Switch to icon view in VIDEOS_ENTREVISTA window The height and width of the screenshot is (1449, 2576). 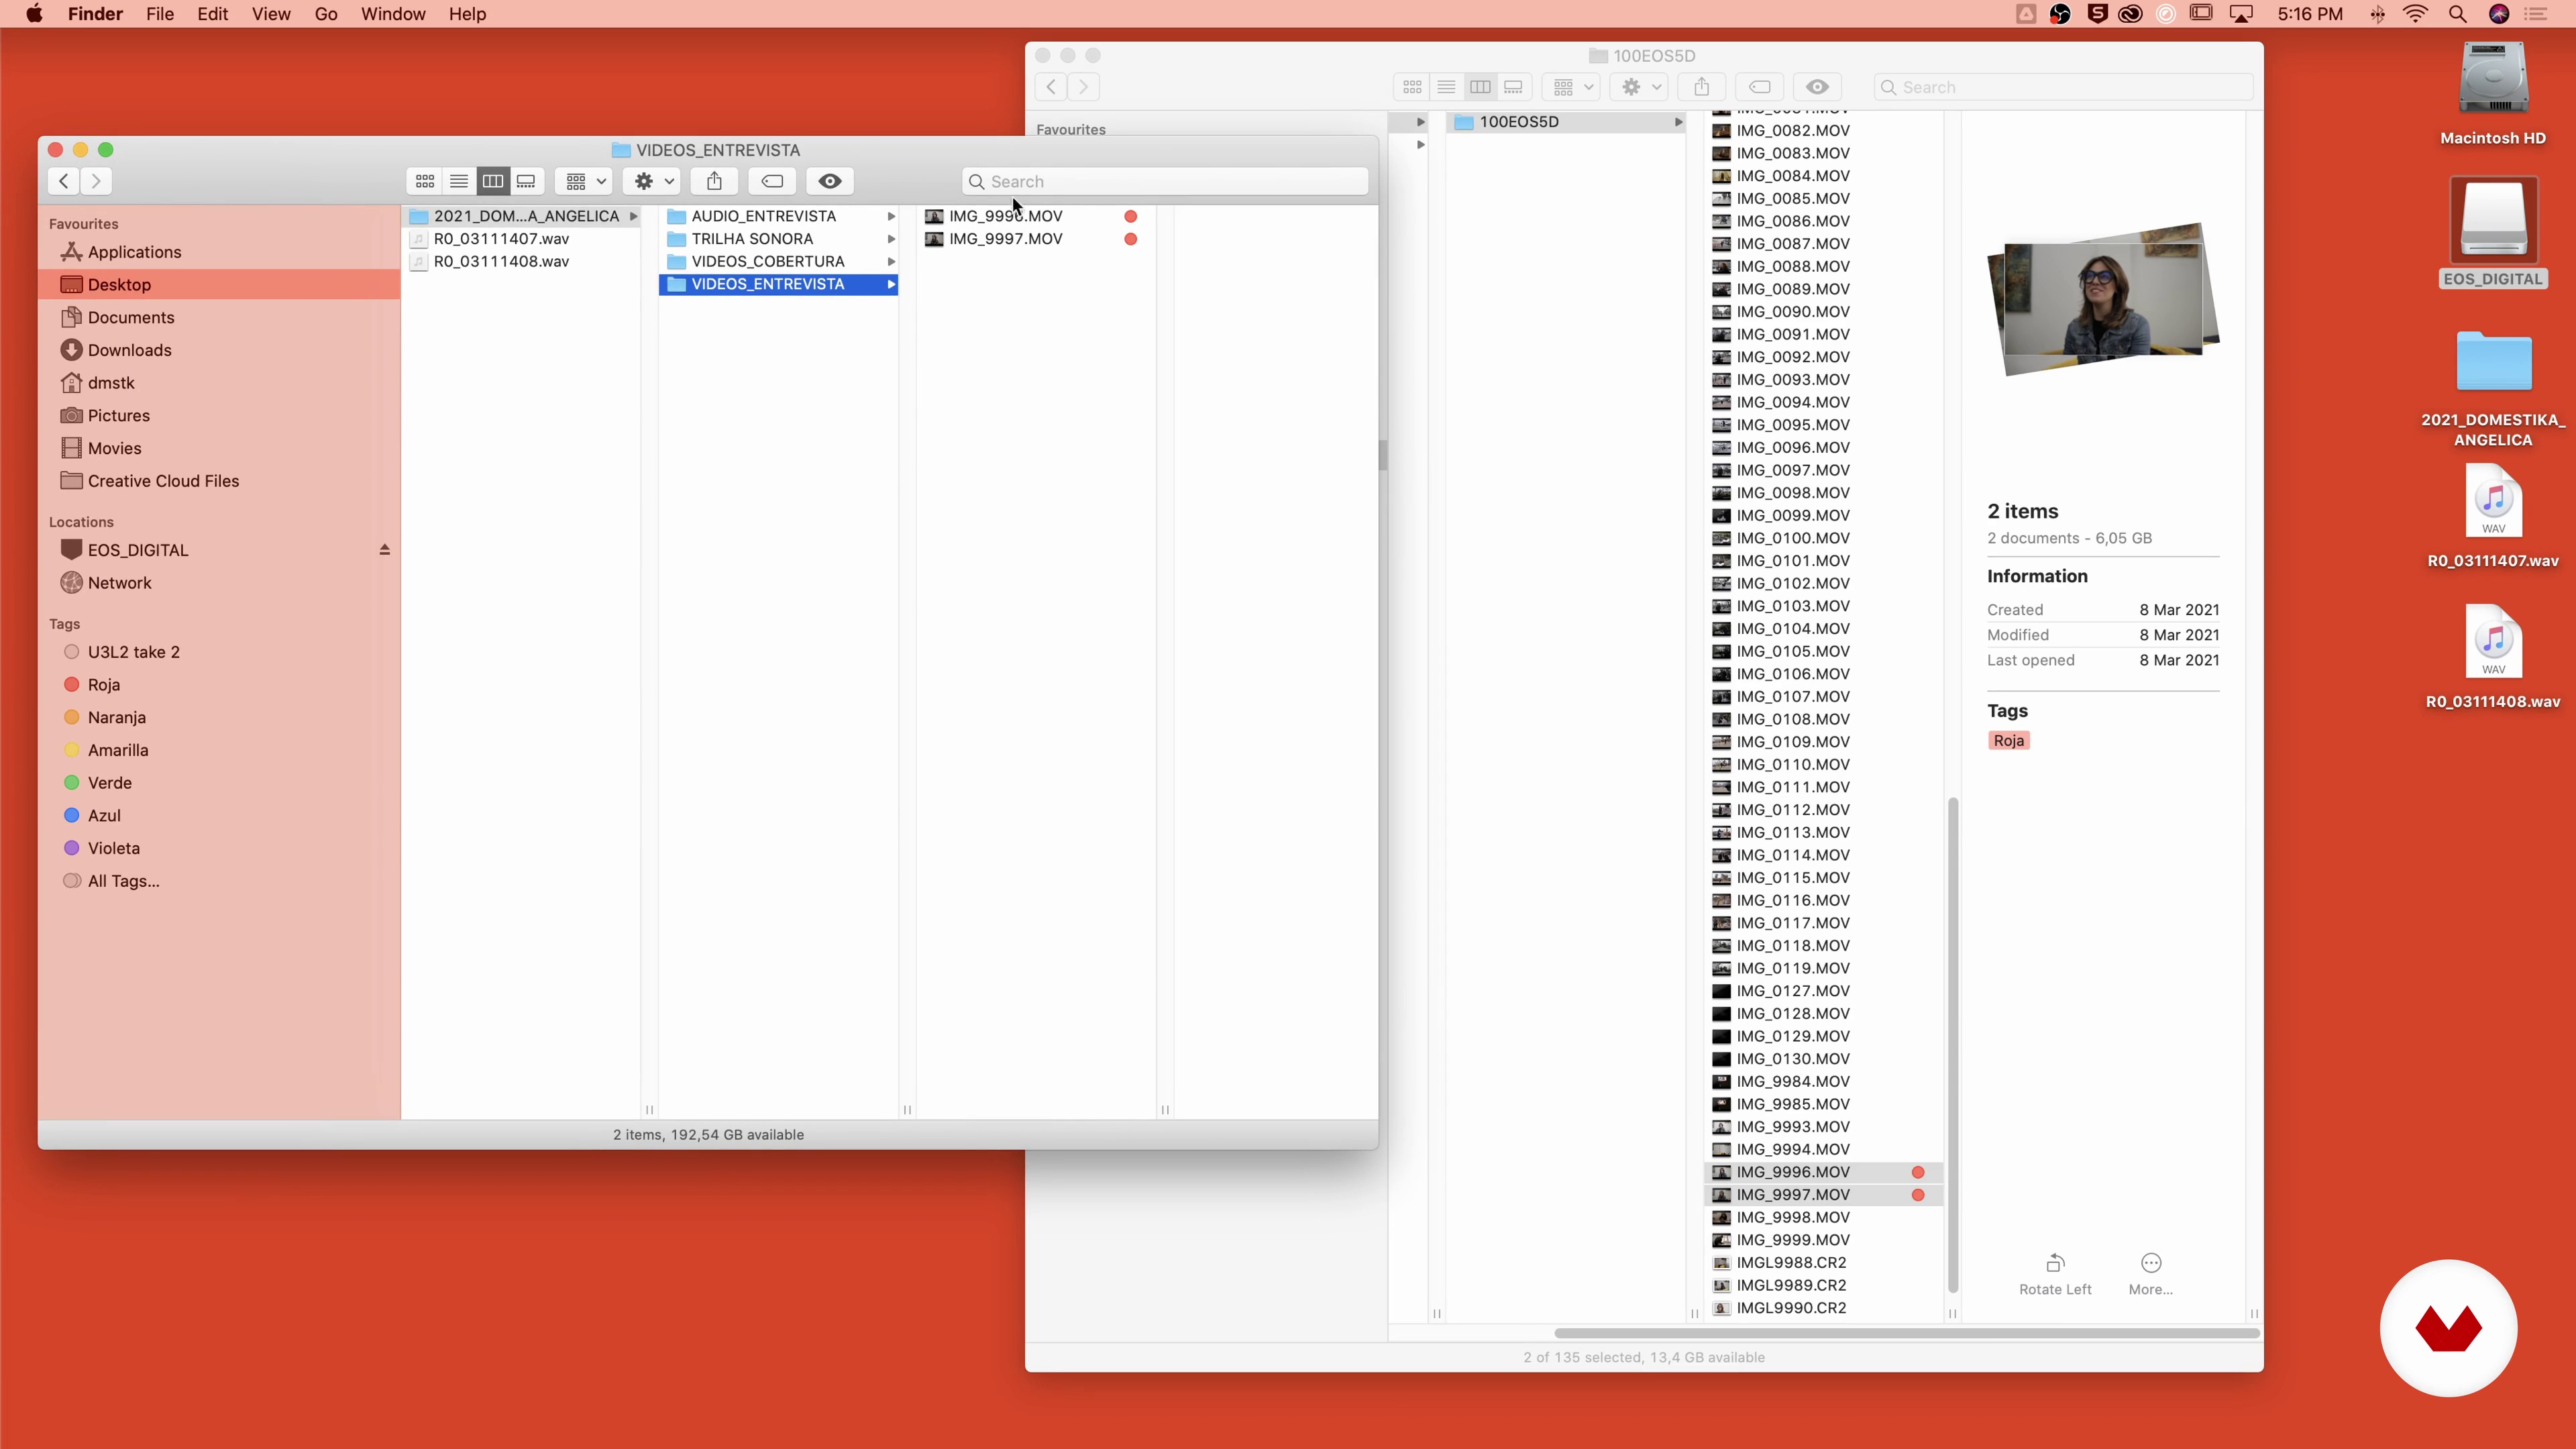pyautogui.click(x=425, y=181)
